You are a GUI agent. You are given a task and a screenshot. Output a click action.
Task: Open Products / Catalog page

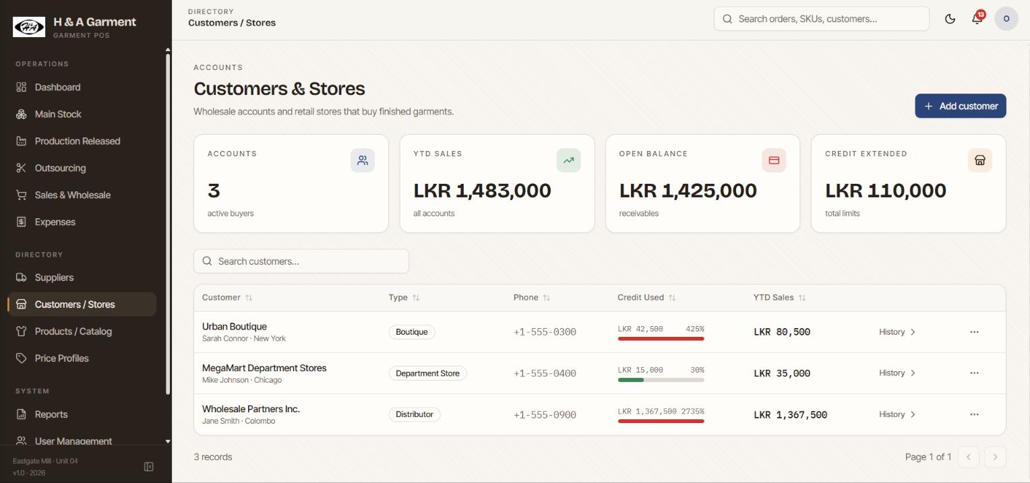(x=82, y=331)
